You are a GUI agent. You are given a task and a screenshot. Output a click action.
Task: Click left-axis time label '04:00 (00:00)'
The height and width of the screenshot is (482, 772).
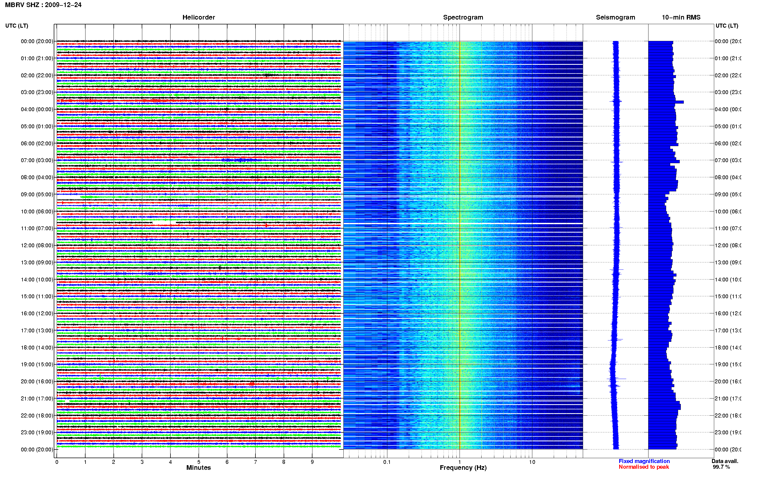pos(37,109)
